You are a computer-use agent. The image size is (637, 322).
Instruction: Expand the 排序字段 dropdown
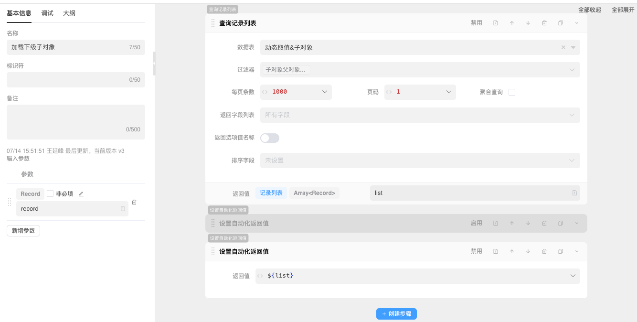pos(572,161)
